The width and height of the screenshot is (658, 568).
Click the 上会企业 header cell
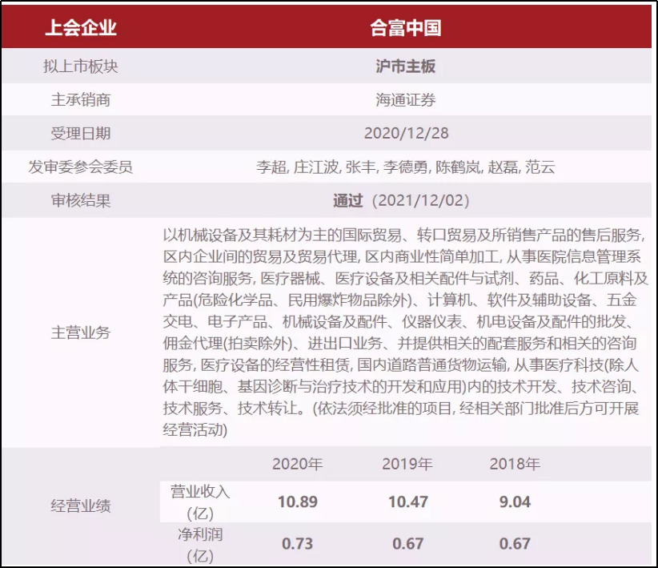click(x=80, y=28)
